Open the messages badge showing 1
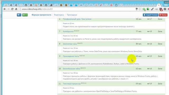Viewport: 169px width, 95px height. [x=19, y=15]
